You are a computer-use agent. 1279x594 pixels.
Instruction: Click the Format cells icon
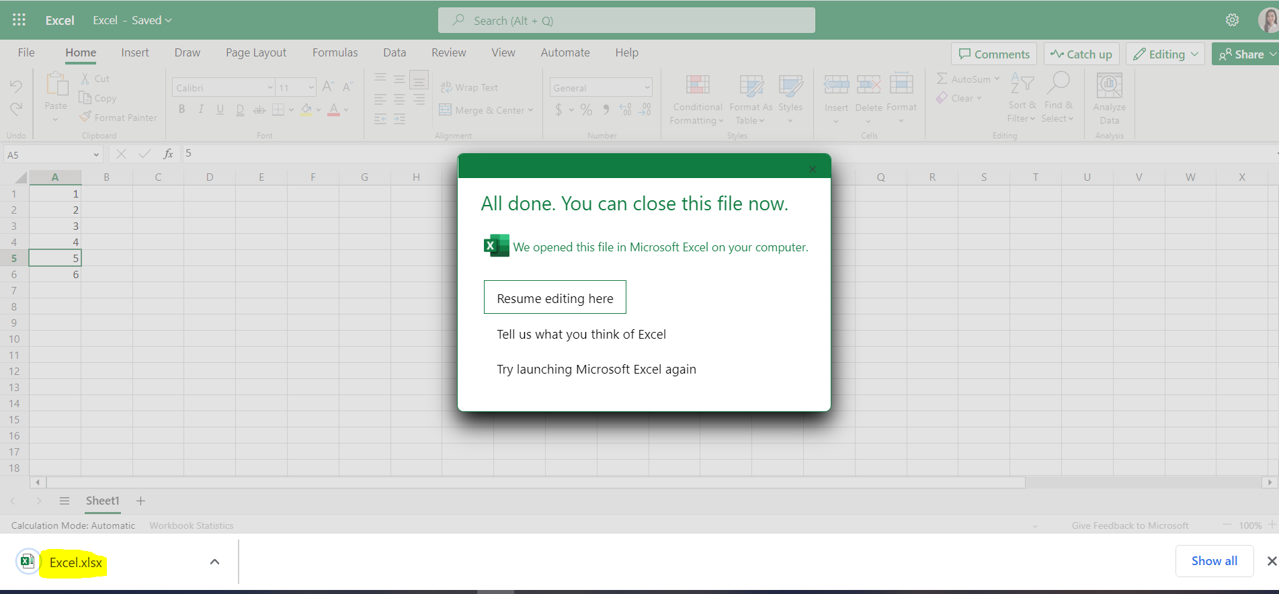[901, 85]
